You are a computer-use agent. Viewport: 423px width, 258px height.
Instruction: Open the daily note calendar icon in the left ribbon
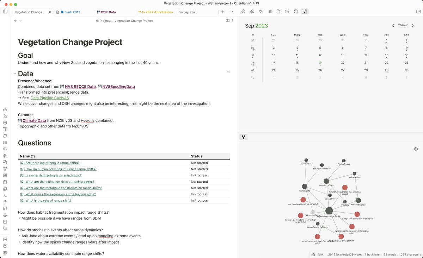(x=5, y=182)
